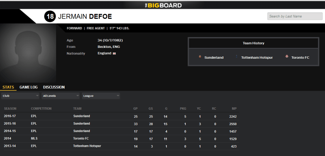Open Sunderland in Team History
Screen dimensions: 325x156
tap(214, 58)
